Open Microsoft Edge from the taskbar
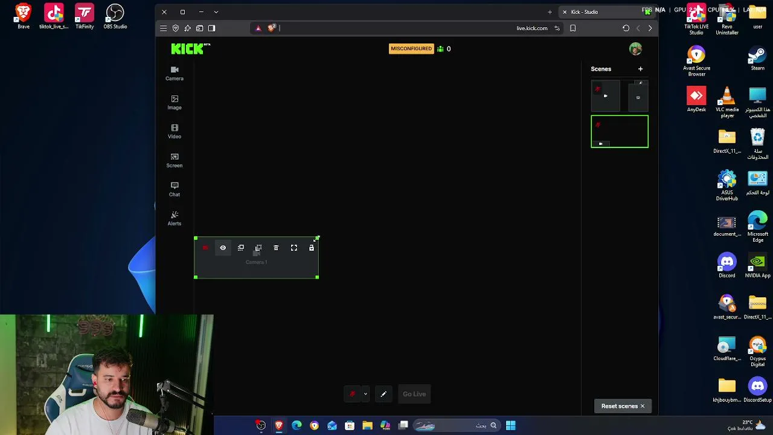This screenshot has height=435, width=773. [297, 425]
